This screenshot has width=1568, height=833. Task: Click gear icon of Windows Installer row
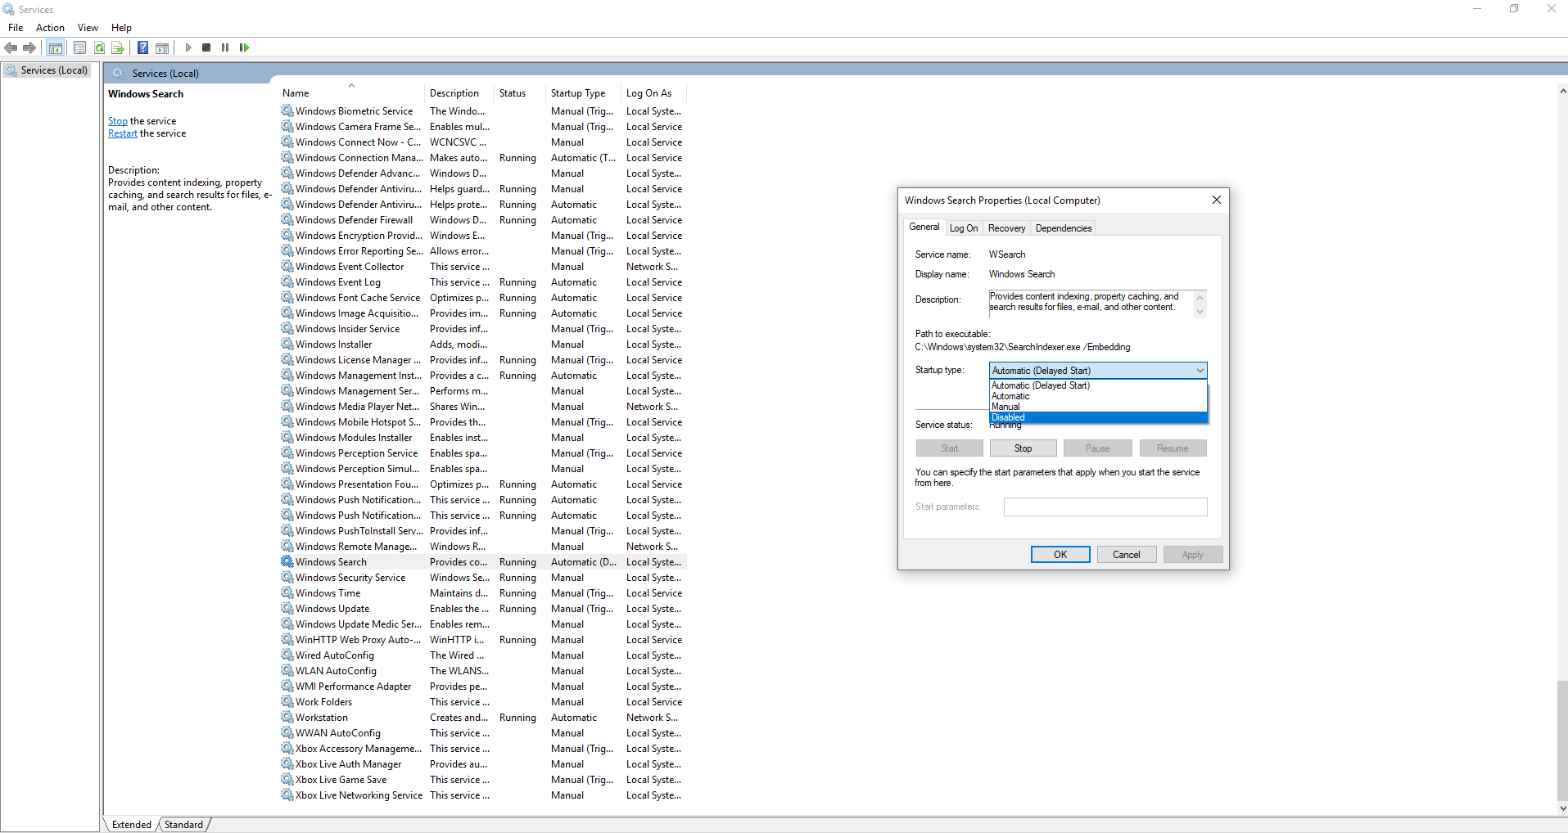click(287, 344)
